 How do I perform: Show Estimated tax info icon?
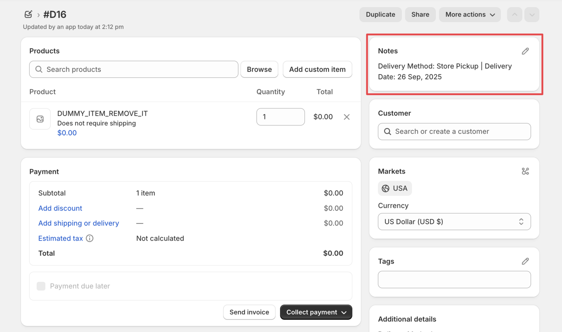coord(90,238)
